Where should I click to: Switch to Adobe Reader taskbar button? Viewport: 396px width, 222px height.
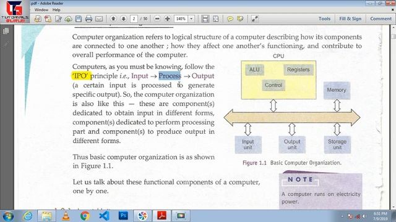coord(161,216)
